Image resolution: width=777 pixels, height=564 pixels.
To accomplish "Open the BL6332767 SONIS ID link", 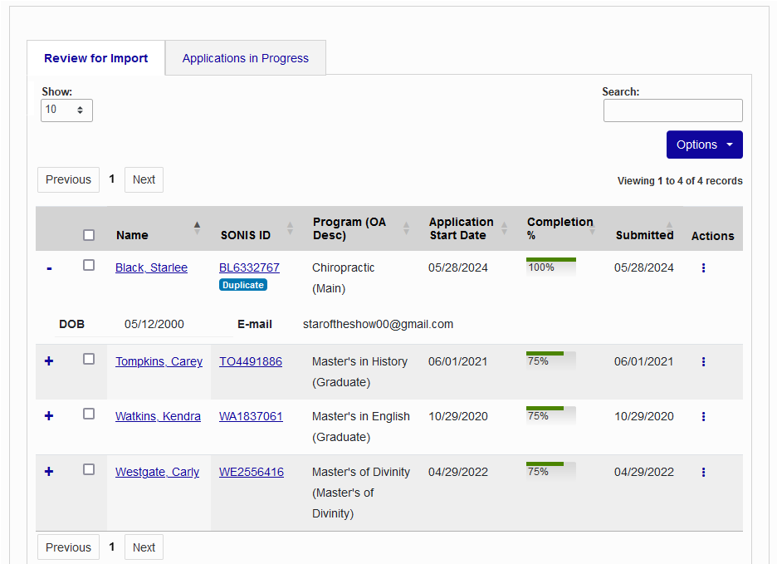I will (x=251, y=267).
